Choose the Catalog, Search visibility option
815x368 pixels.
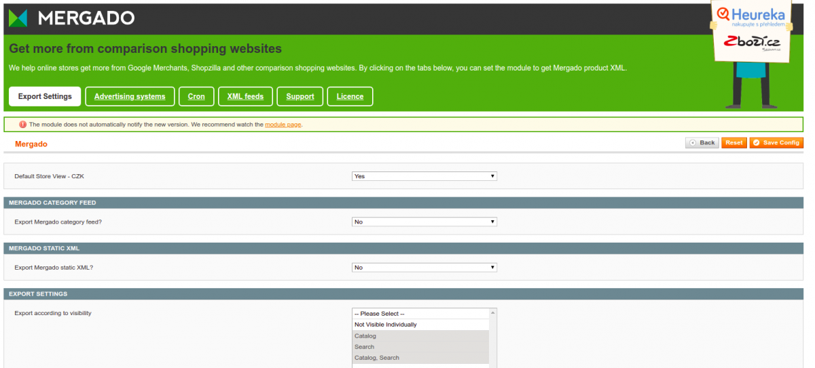coord(377,358)
